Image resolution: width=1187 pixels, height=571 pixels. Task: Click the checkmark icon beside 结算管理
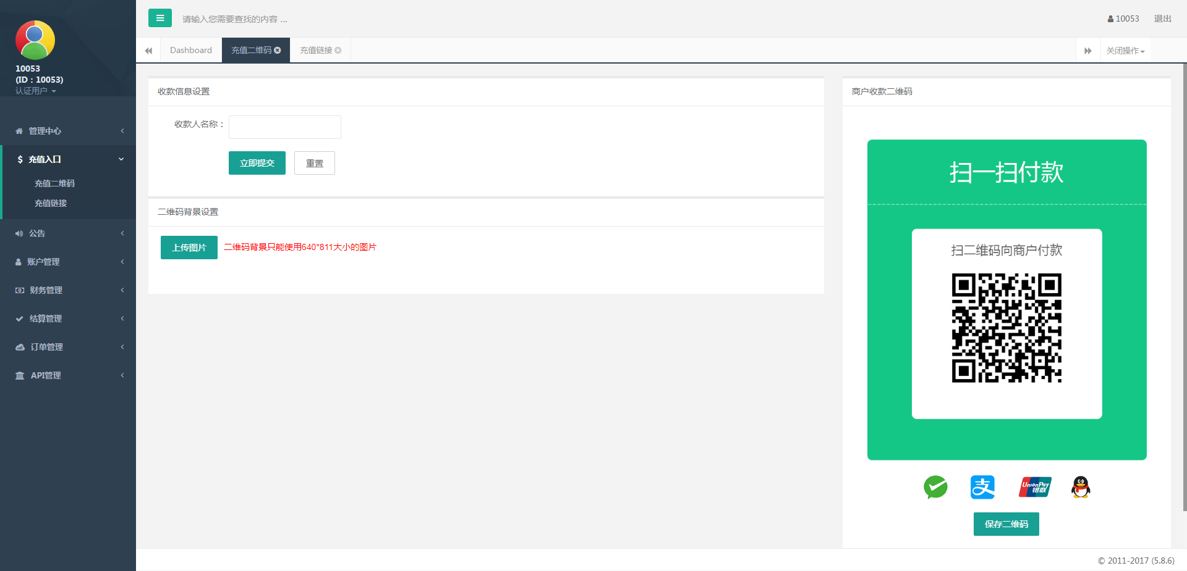(19, 319)
